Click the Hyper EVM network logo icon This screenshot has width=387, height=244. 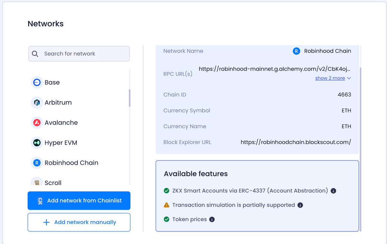pyautogui.click(x=37, y=143)
